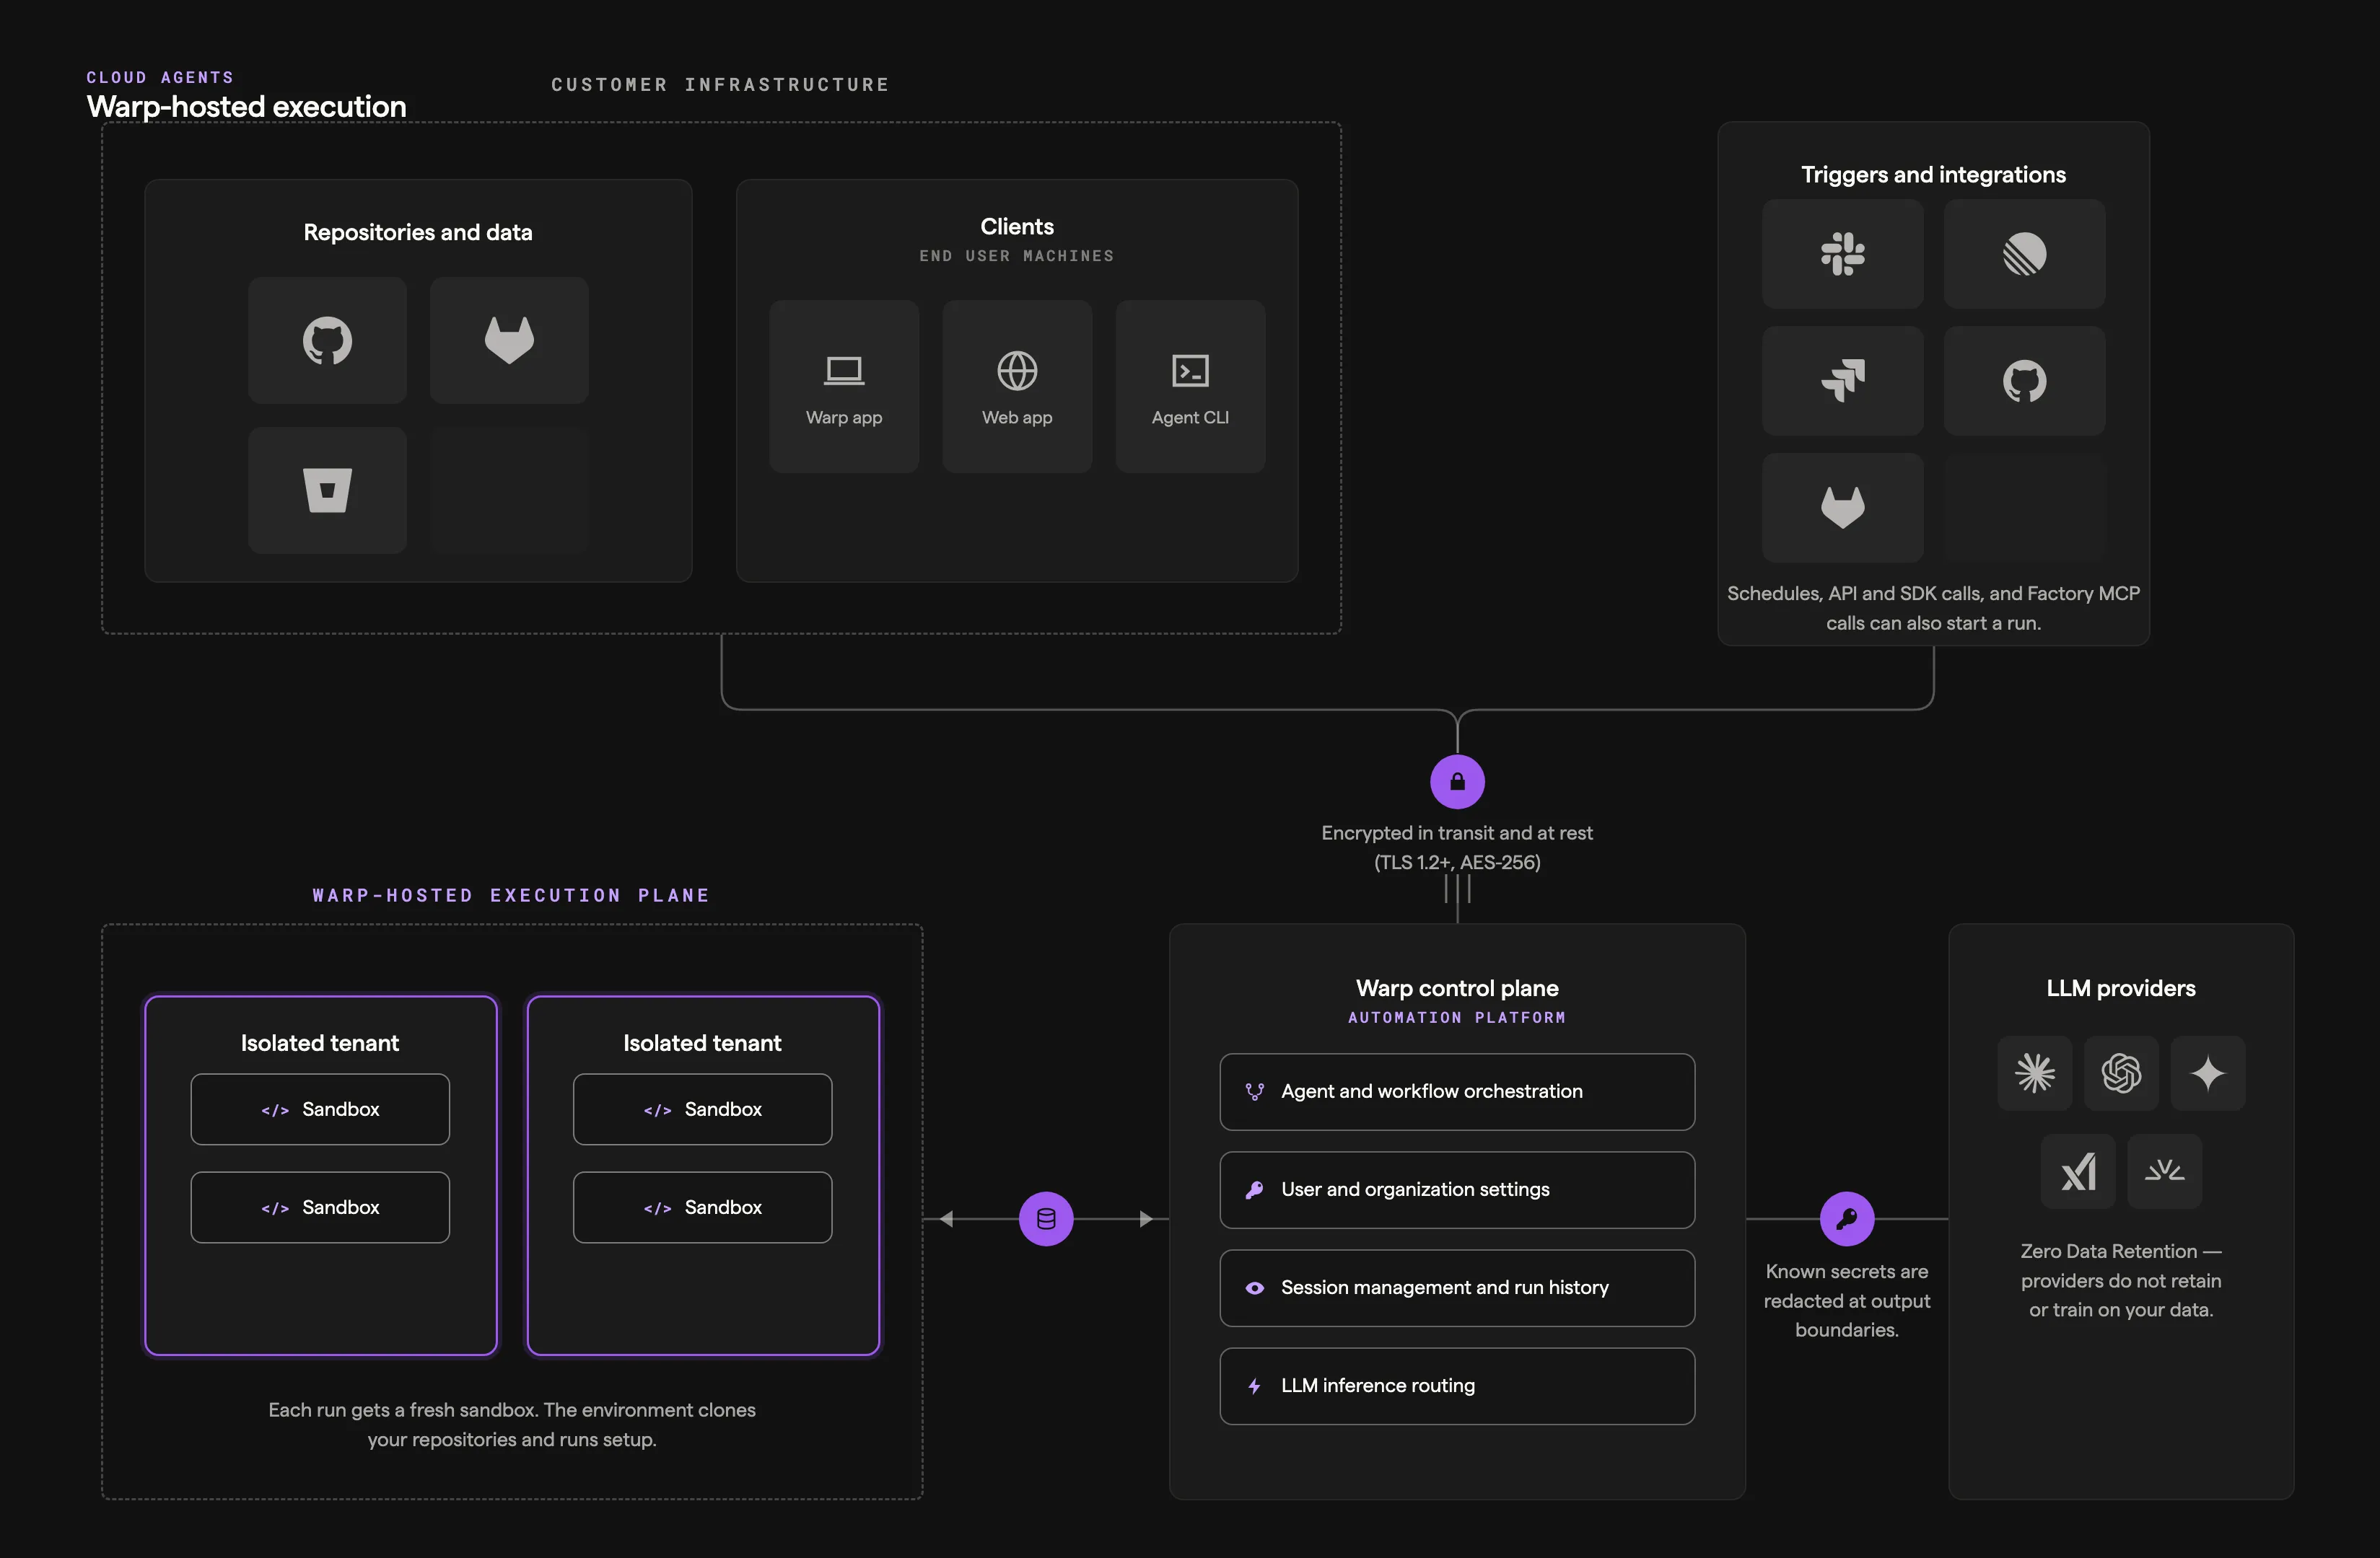Click the purple key secrets icon

click(x=1847, y=1218)
